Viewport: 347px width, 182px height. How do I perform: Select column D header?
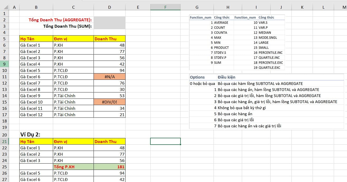coord(109,7)
